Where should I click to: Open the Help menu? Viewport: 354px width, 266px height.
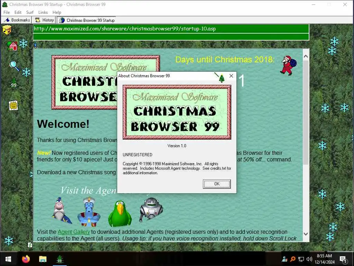coord(57,12)
